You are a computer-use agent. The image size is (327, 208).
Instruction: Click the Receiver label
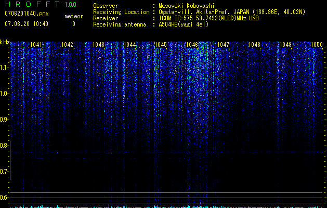point(106,18)
